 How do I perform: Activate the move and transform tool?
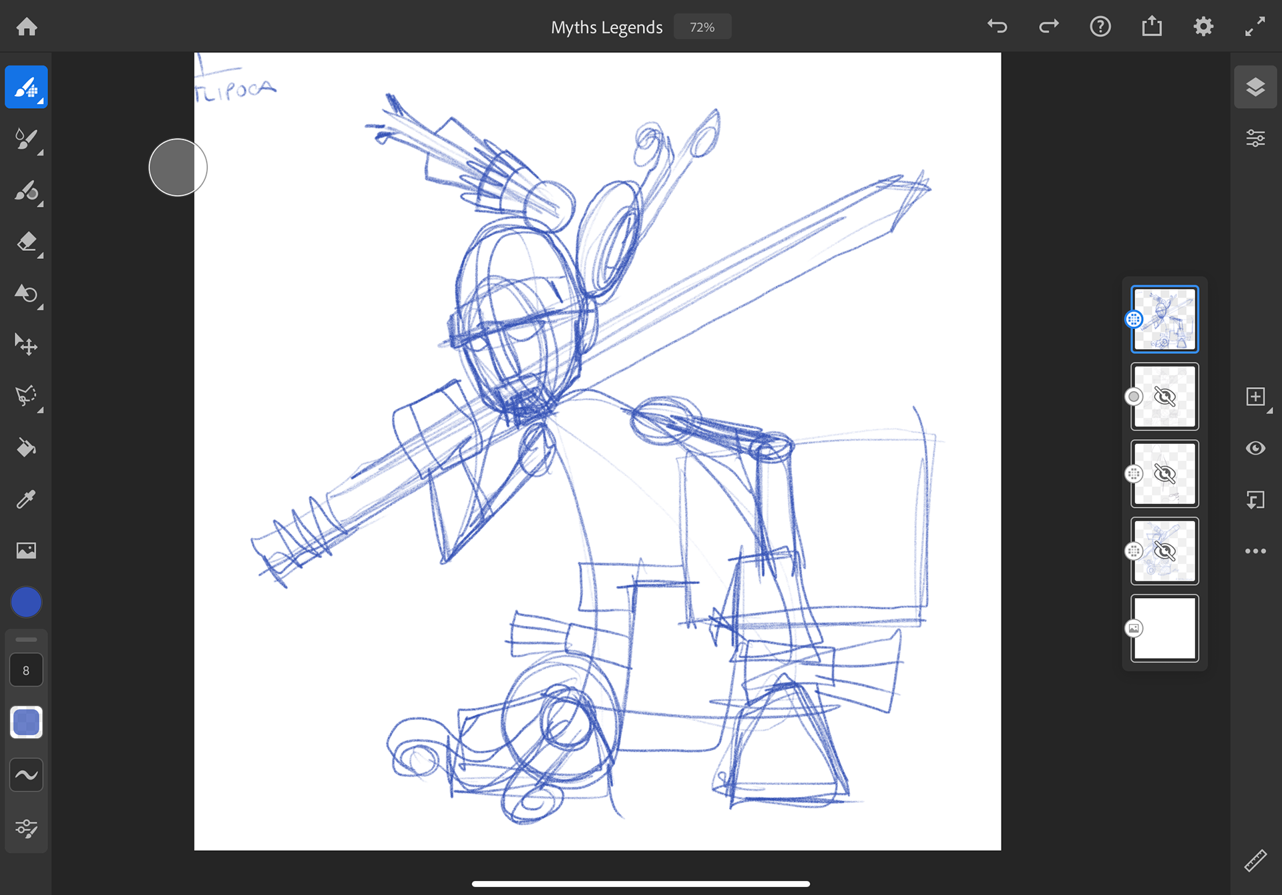click(26, 344)
